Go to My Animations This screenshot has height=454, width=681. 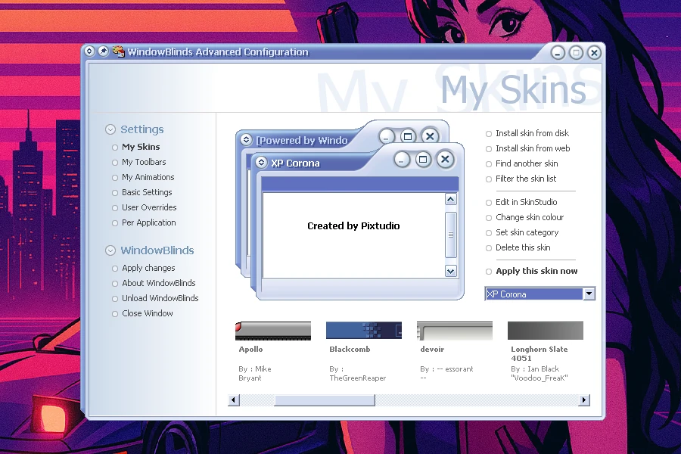(x=148, y=177)
